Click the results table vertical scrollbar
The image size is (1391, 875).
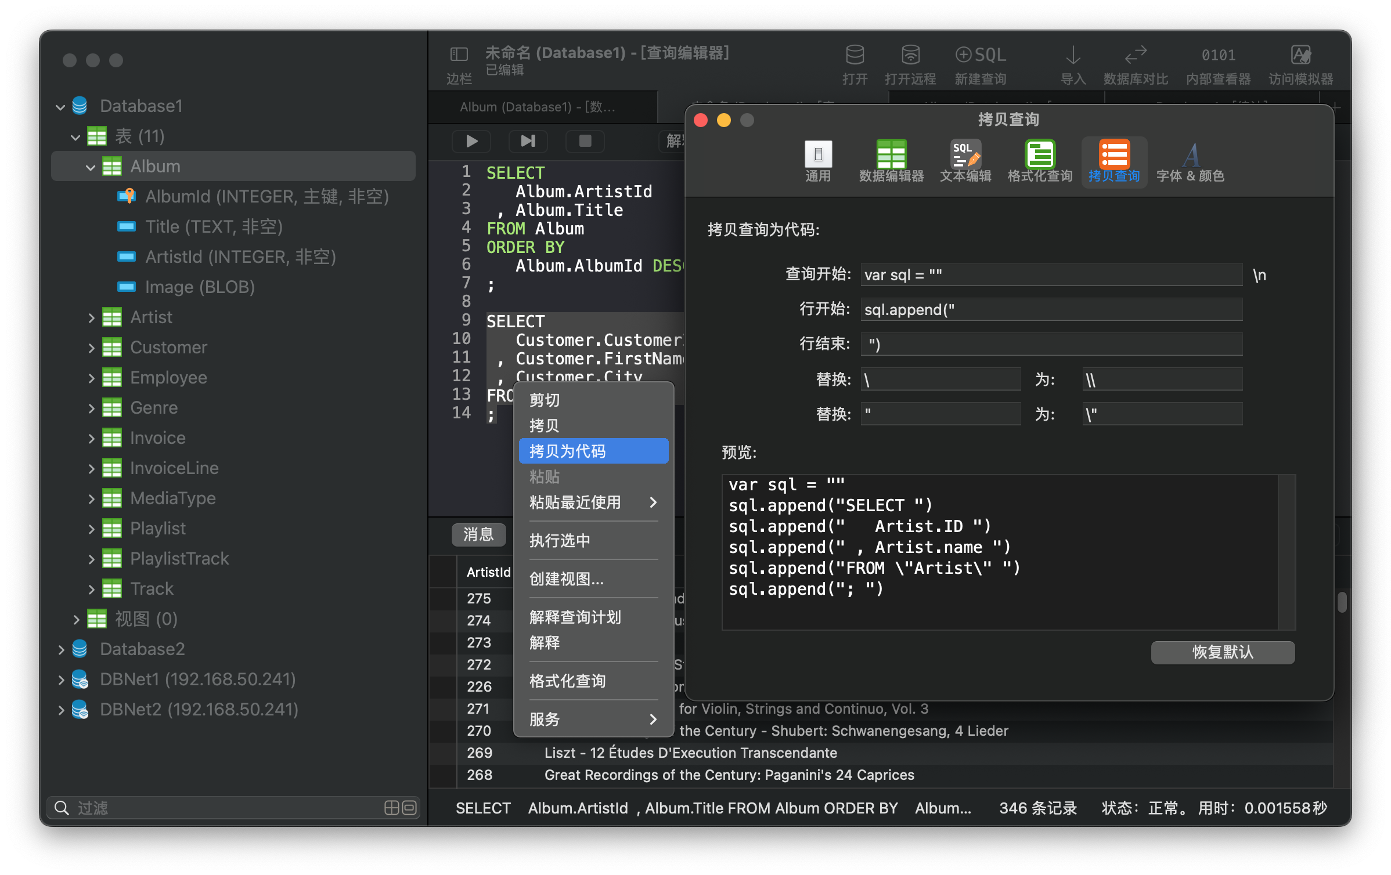[1342, 602]
